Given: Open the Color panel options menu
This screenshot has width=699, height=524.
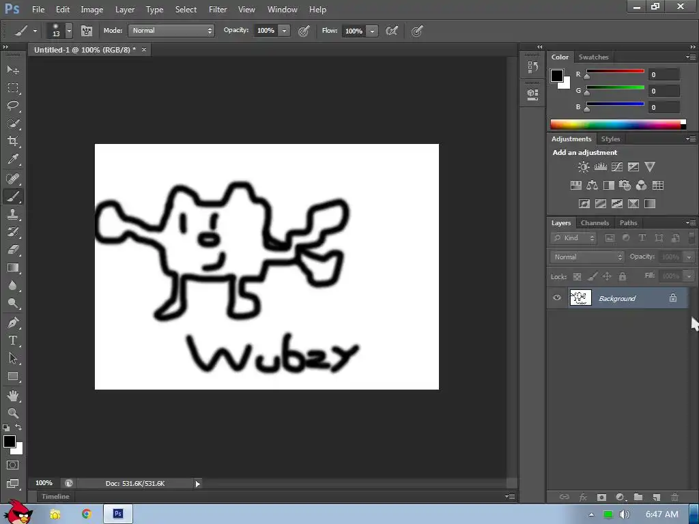Looking at the screenshot, I should pos(691,57).
